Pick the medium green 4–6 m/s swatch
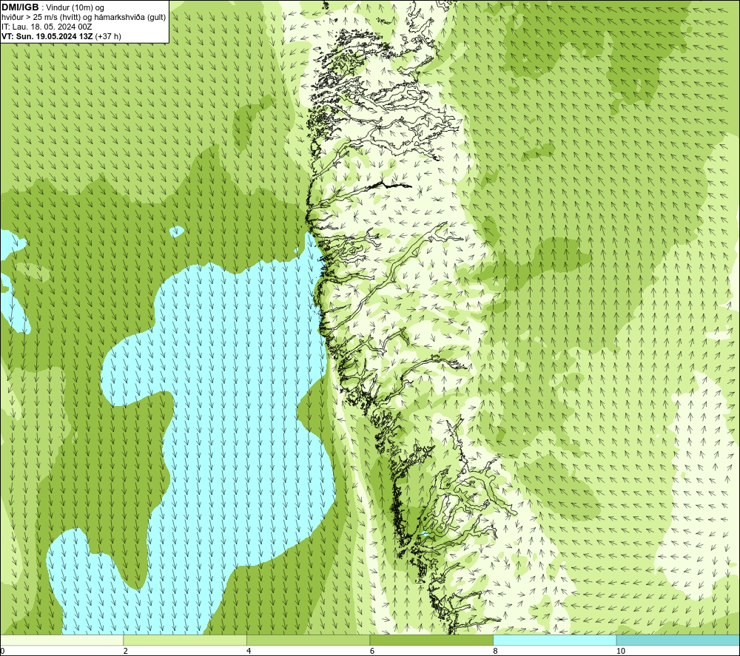Image resolution: width=740 pixels, height=656 pixels. pos(308,640)
